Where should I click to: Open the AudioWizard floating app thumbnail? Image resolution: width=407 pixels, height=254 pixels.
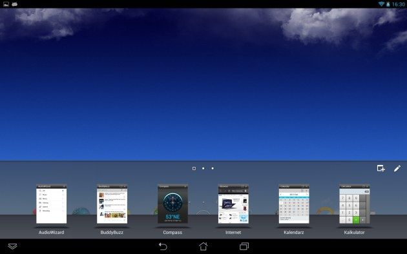tap(52, 204)
